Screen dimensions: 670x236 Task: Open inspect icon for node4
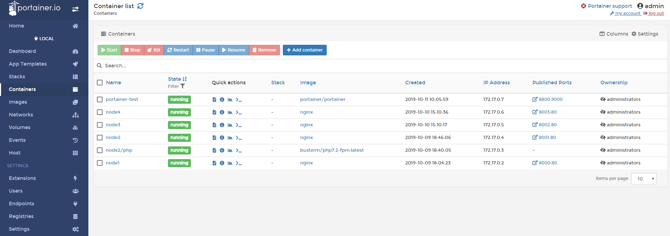(222, 112)
